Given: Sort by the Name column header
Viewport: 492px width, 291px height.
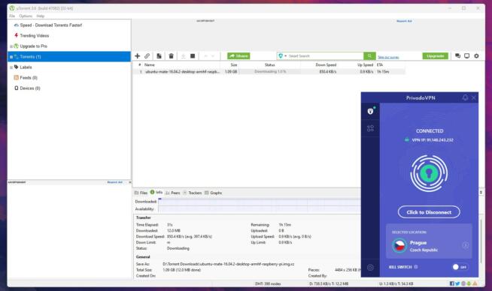Looking at the screenshot, I should 150,64.
